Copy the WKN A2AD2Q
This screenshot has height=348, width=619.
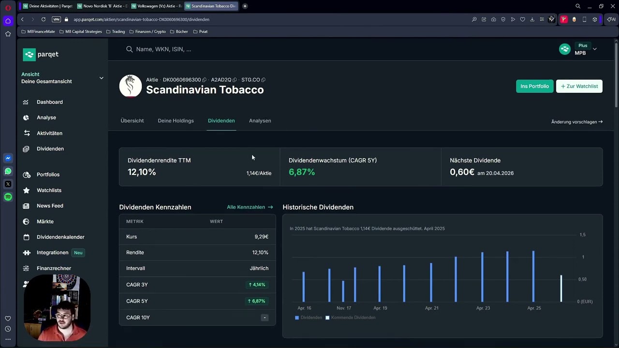point(235,80)
